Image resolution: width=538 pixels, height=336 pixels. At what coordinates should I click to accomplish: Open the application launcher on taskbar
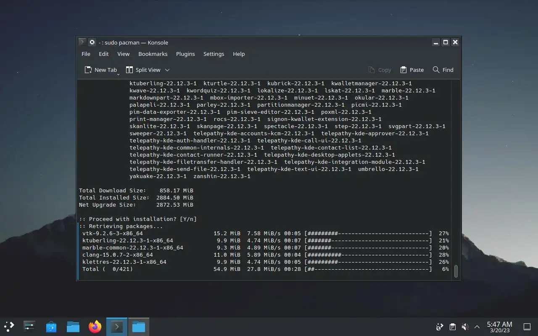click(9, 326)
